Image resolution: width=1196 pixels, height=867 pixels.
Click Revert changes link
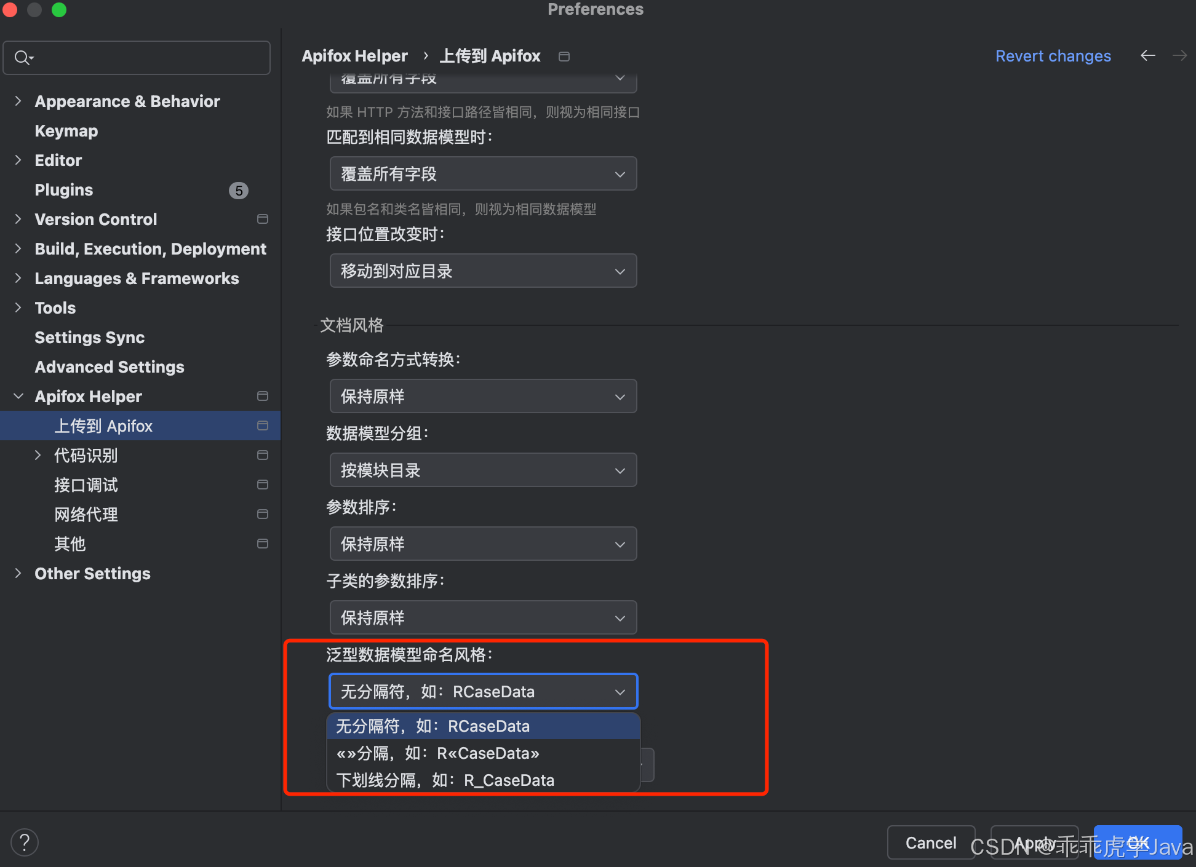click(x=1053, y=56)
